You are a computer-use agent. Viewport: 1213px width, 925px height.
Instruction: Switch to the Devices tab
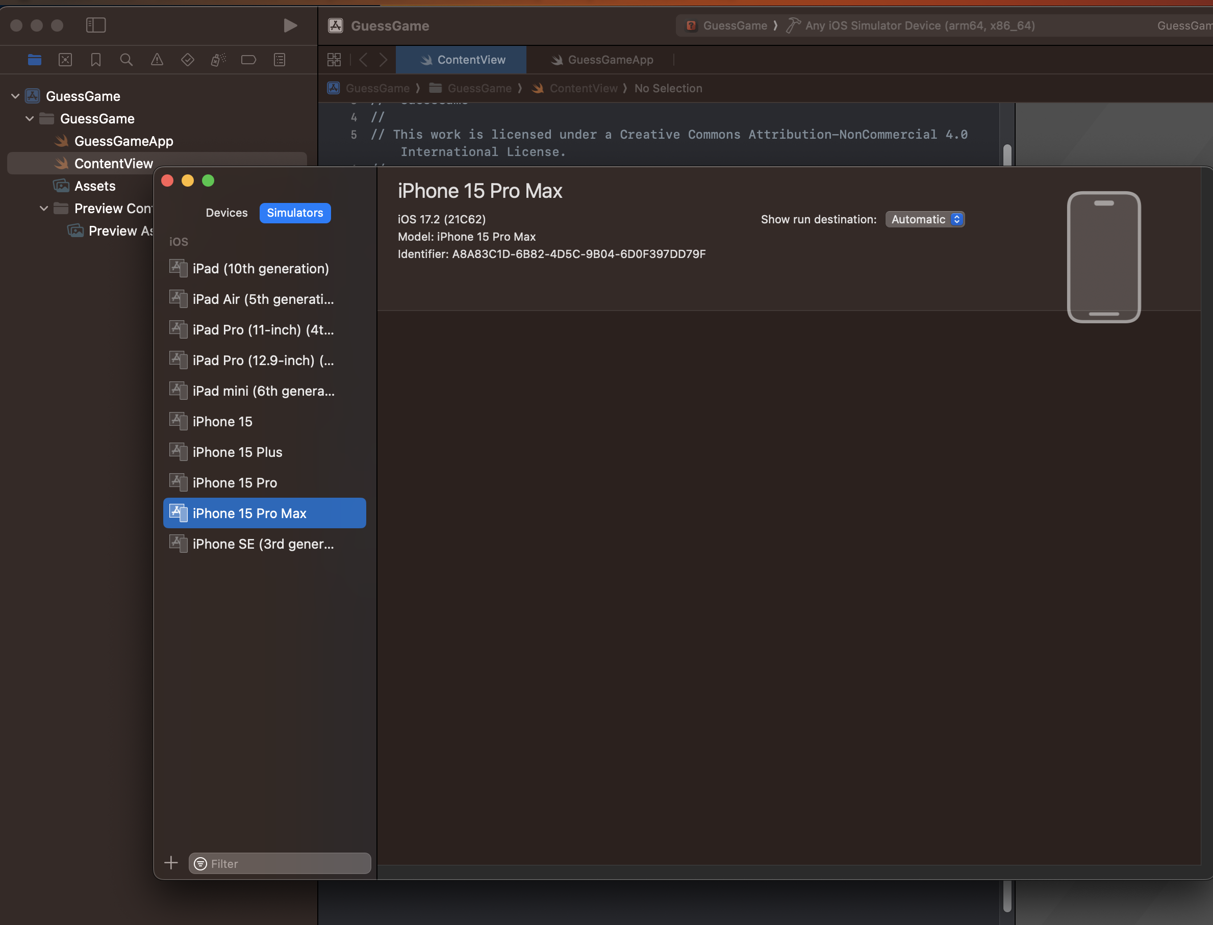pos(226,213)
